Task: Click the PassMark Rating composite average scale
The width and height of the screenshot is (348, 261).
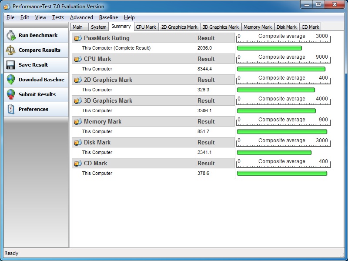Action: [284, 38]
